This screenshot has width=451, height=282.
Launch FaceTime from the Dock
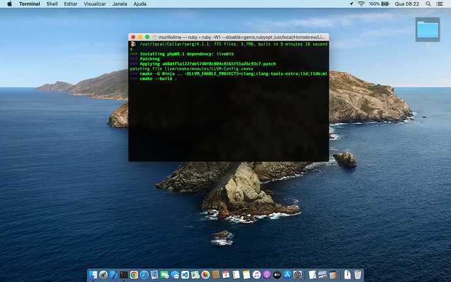click(x=165, y=275)
